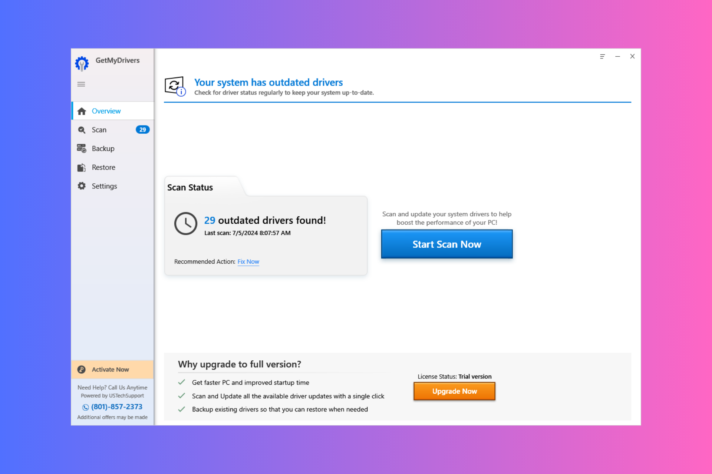Open the title bar options menu icon
Image resolution: width=712 pixels, height=474 pixels.
tap(602, 56)
